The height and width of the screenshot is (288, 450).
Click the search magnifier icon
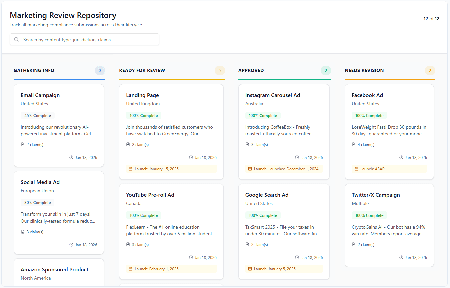pyautogui.click(x=16, y=39)
